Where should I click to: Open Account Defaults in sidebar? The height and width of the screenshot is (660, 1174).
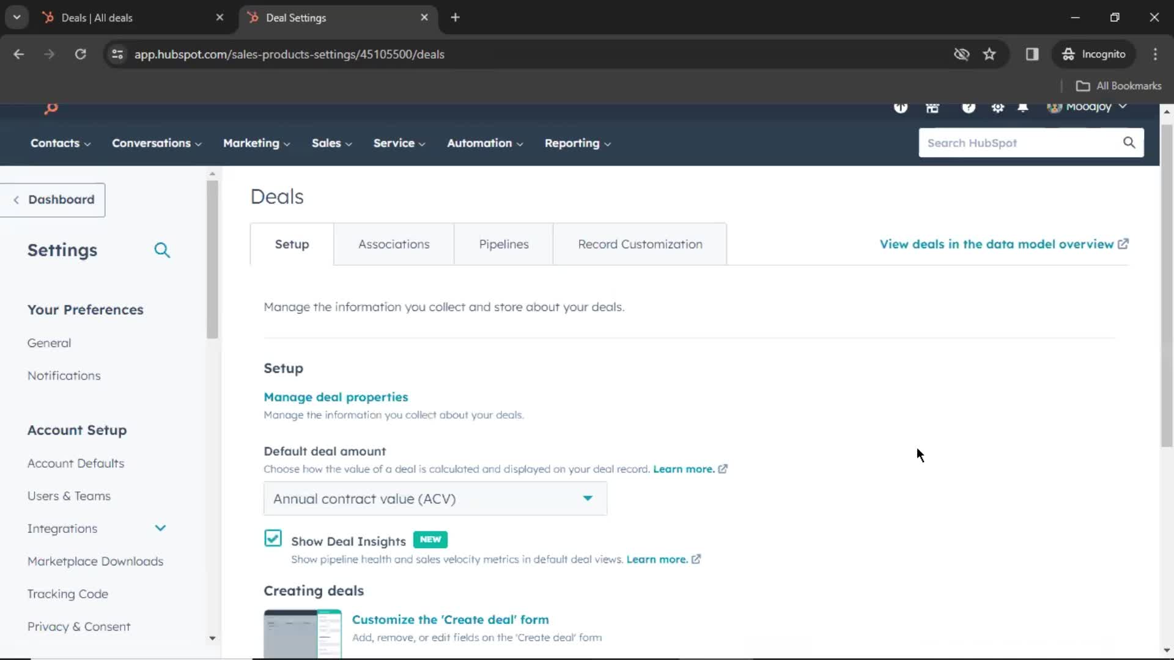point(75,463)
